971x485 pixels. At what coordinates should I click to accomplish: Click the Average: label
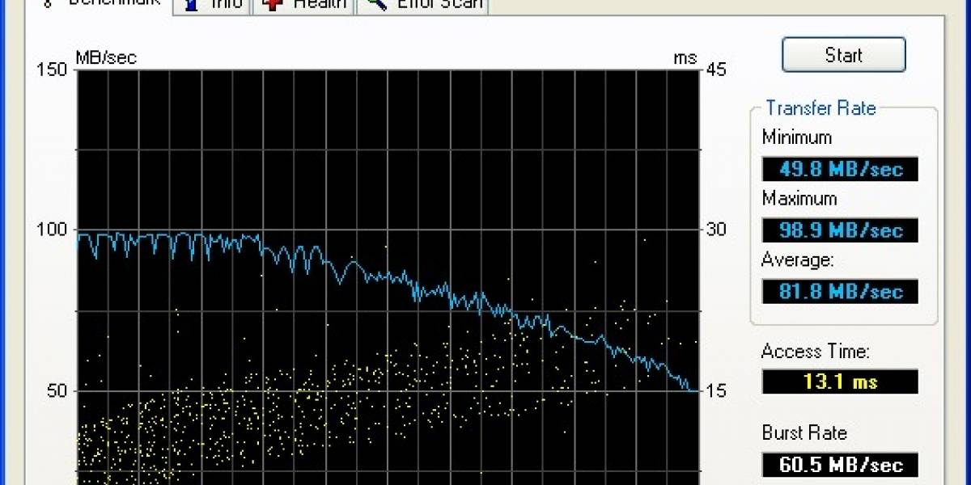797,260
